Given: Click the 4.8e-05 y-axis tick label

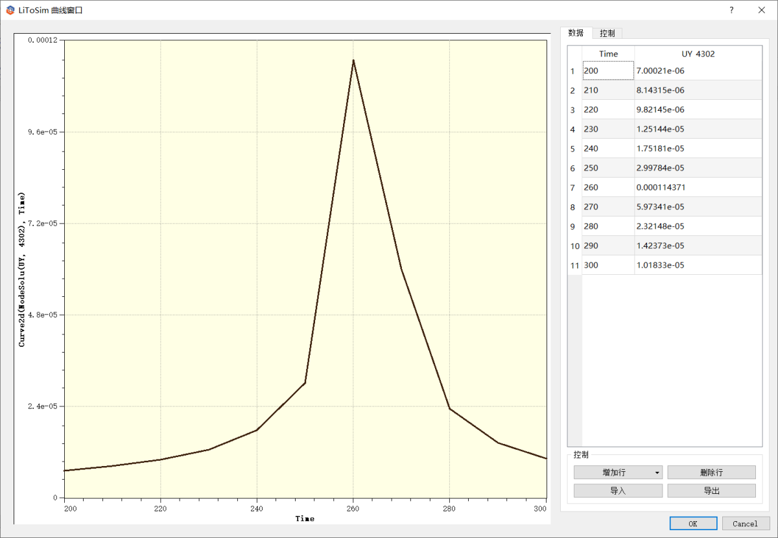Looking at the screenshot, I should point(43,314).
